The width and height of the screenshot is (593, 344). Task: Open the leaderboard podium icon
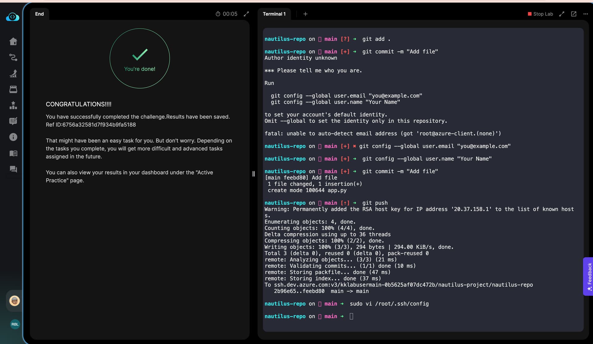pyautogui.click(x=13, y=105)
